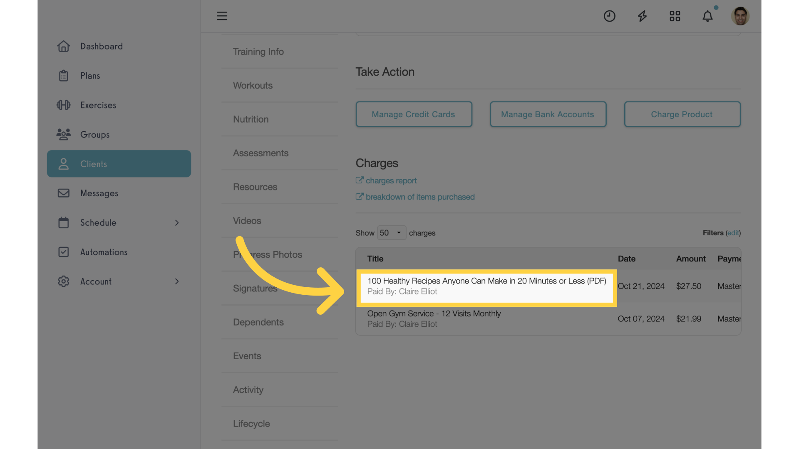Select the Workouts tab

[x=252, y=86]
